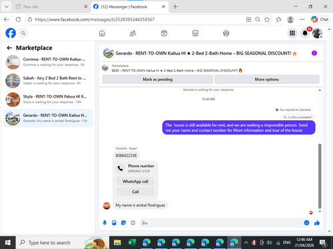
Task: Open the Video (Reels) icon in top navigation
Action: point(164,33)
